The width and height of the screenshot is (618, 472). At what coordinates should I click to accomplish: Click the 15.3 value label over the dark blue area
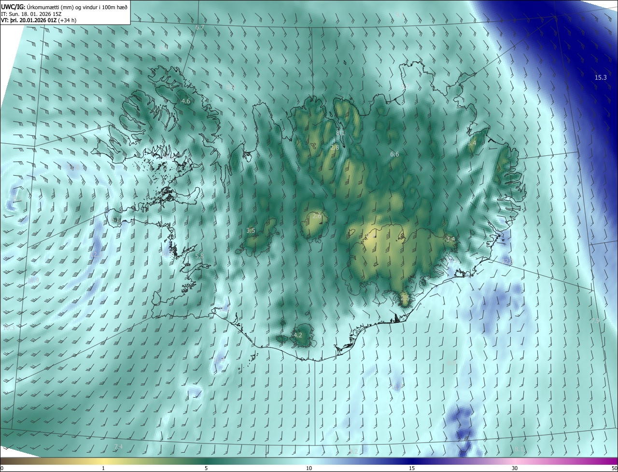click(x=601, y=77)
